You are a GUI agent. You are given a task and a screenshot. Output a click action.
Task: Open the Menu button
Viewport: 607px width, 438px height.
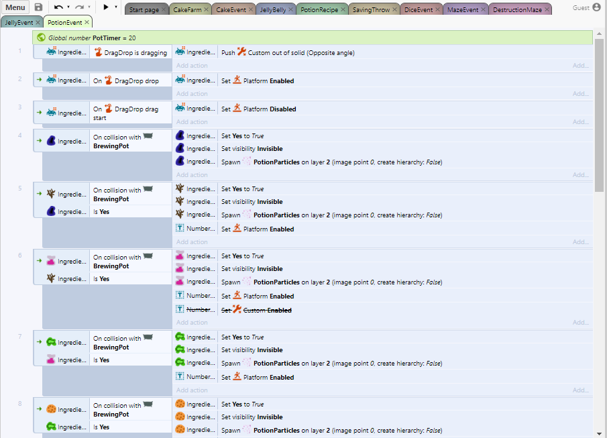coord(15,7)
